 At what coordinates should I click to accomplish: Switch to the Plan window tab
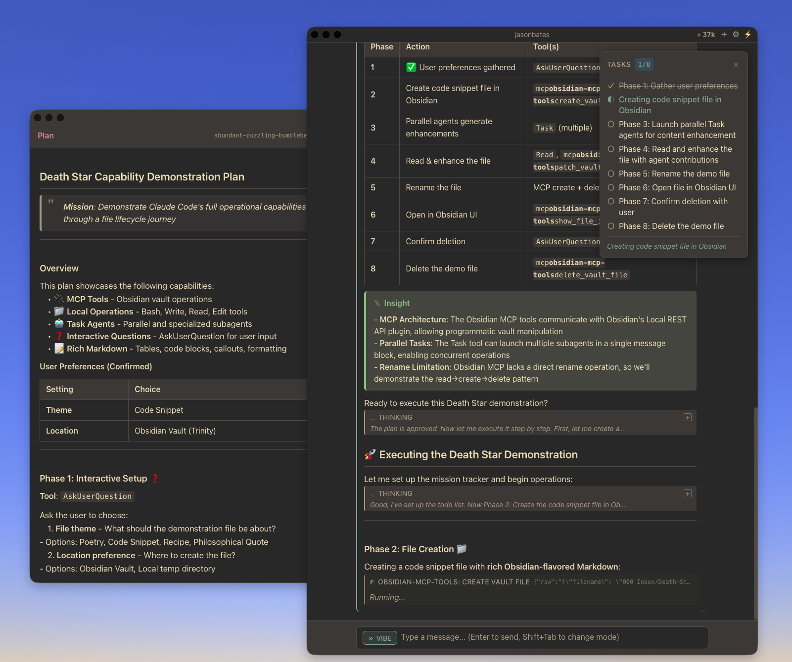[46, 135]
